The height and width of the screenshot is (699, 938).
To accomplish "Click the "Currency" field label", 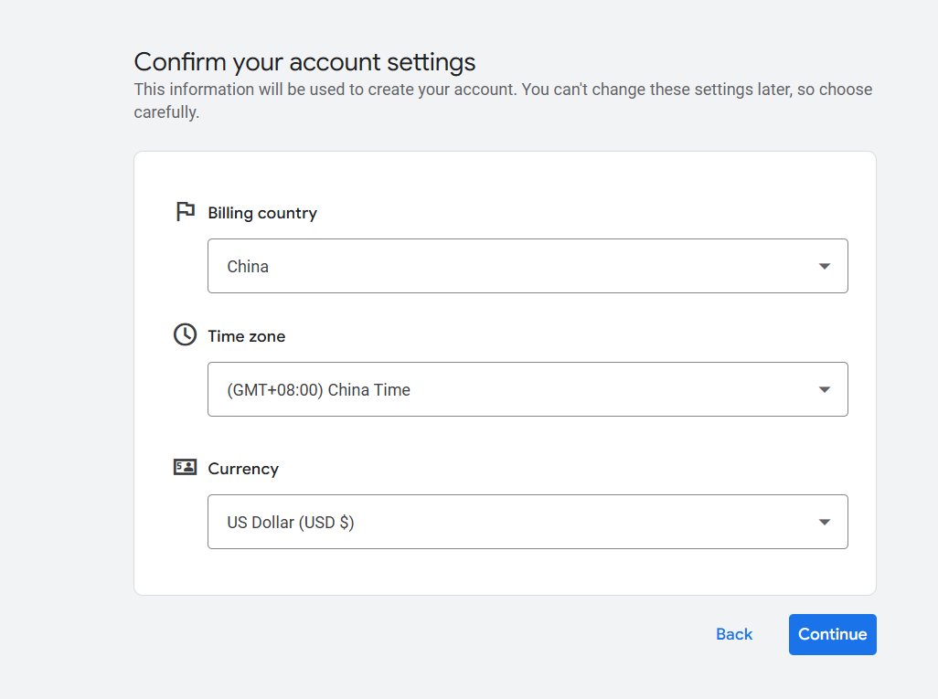I will pos(243,469).
